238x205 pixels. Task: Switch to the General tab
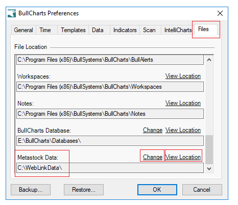coord(23,30)
